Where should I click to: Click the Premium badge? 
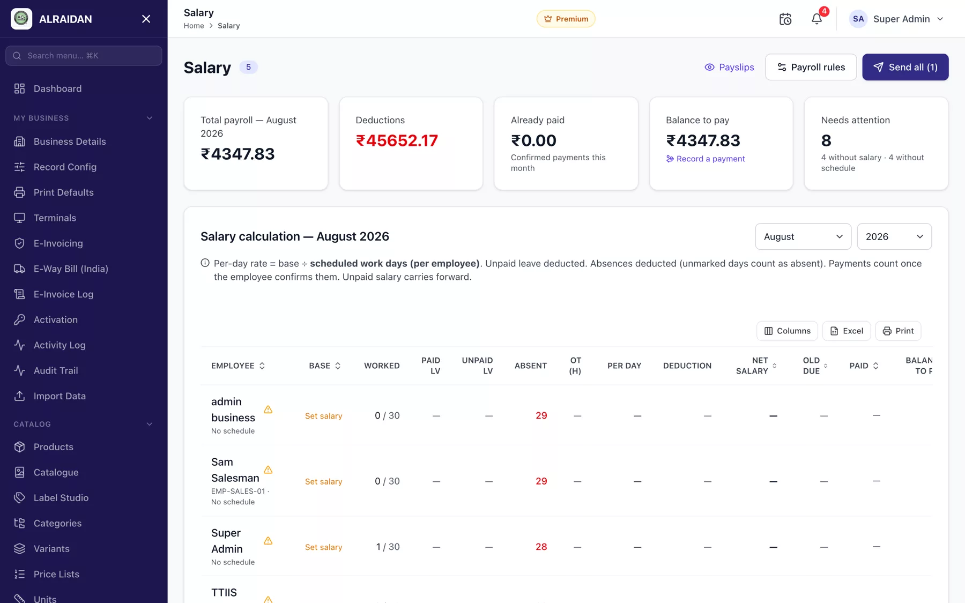coord(566,19)
